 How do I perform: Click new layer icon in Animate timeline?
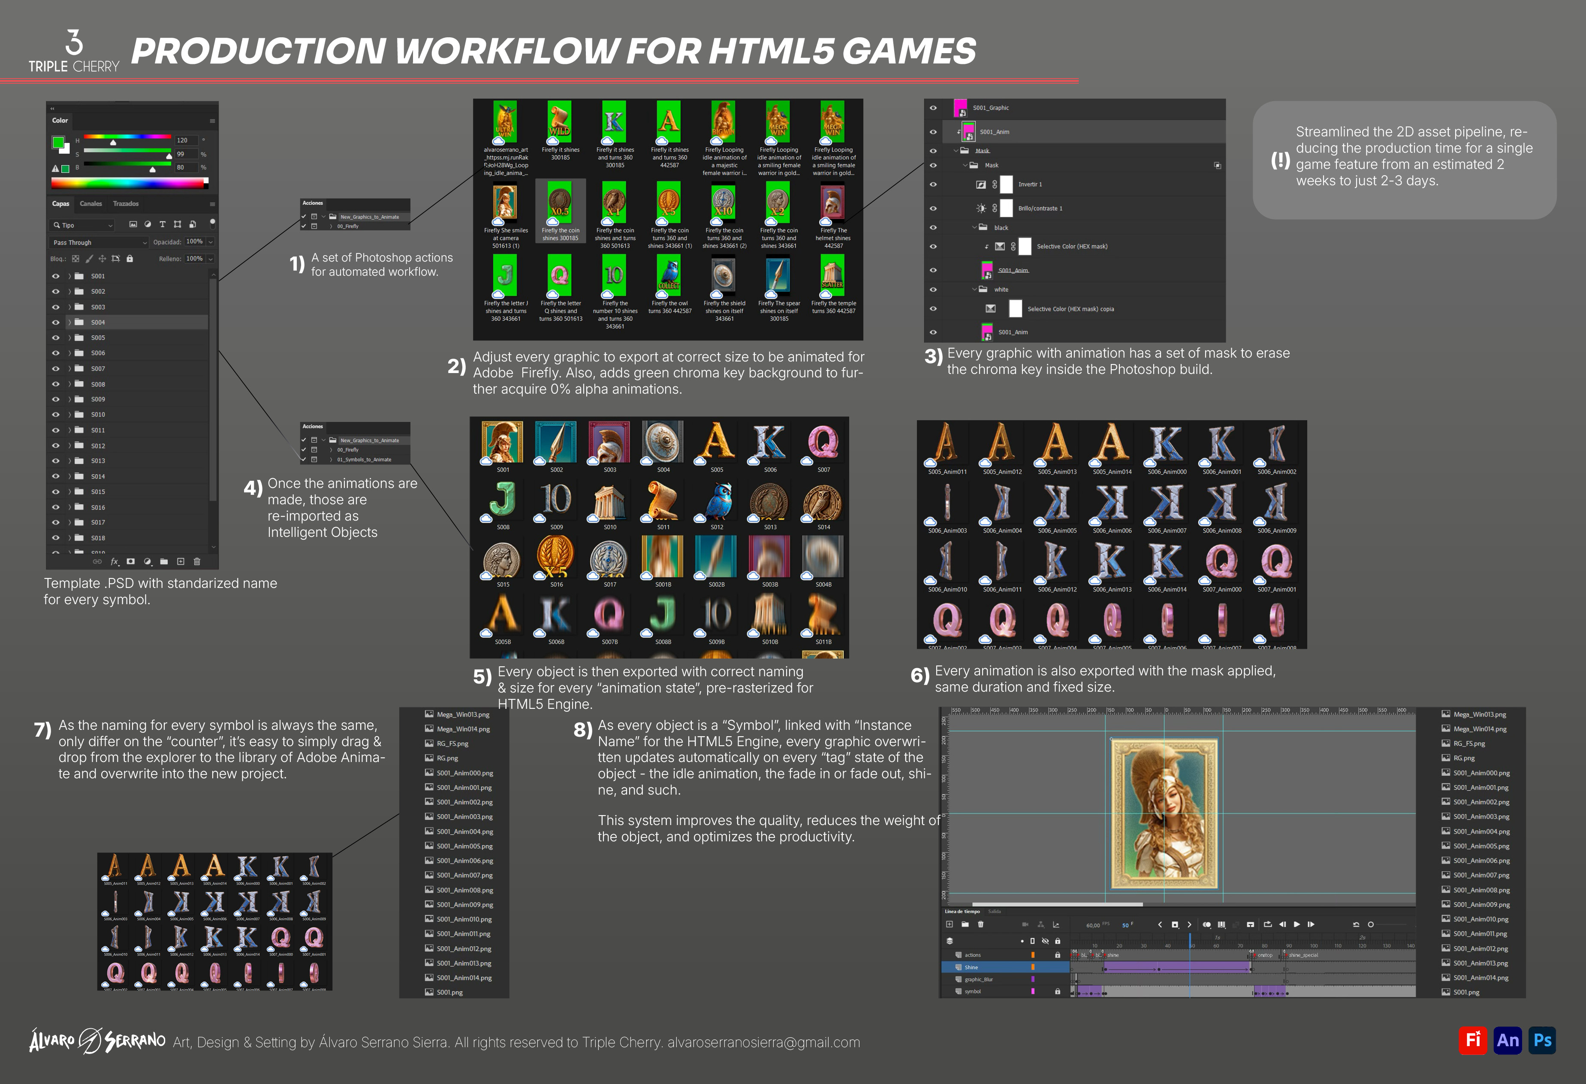point(949,924)
